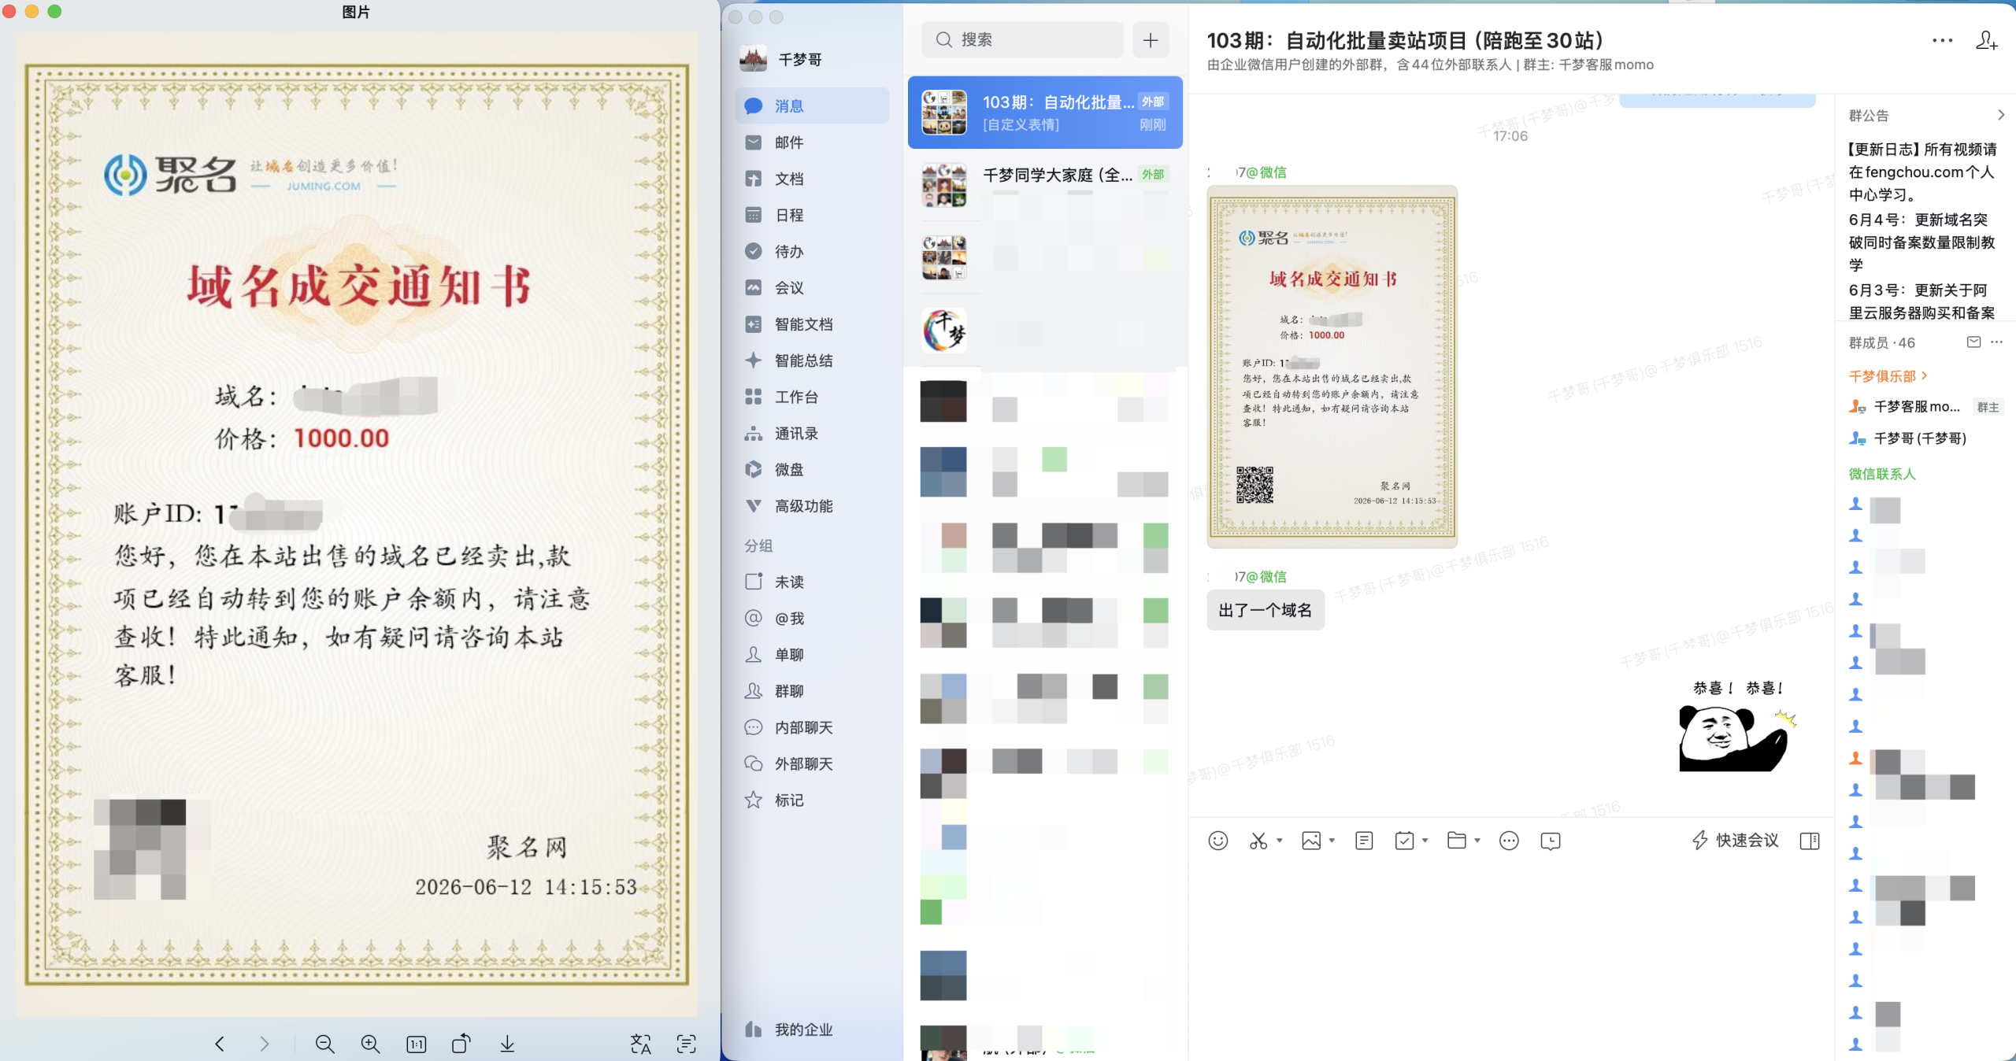This screenshot has height=1061, width=2016.
Task: Click the mail icon beside 群成员
Action: 1973,342
